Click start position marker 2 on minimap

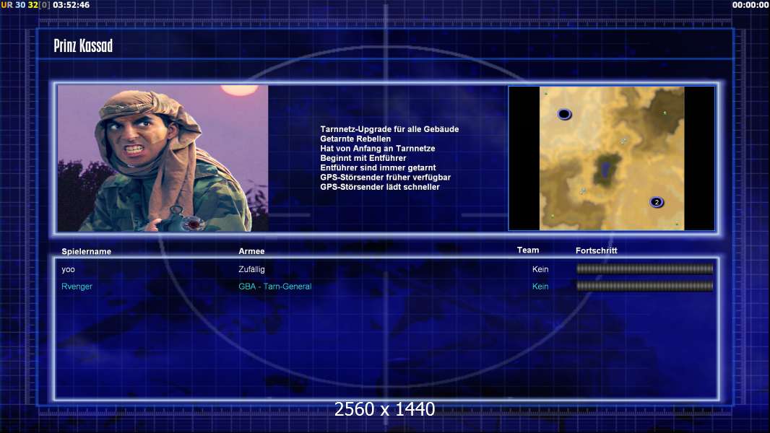[x=657, y=202]
